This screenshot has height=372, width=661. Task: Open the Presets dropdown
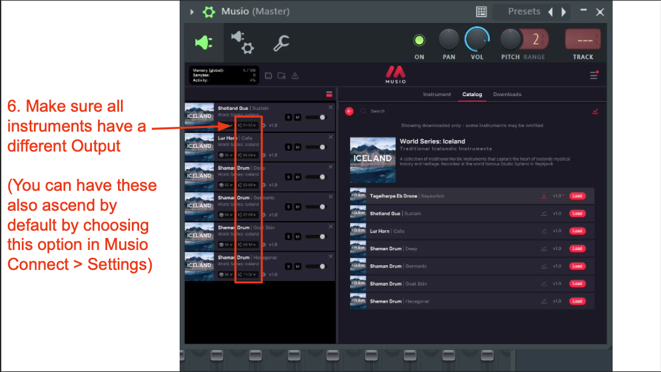[x=524, y=11]
